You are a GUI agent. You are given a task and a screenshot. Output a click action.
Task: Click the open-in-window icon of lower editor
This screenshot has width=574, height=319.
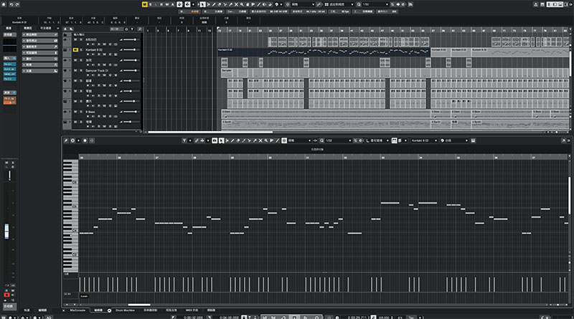click(x=563, y=141)
